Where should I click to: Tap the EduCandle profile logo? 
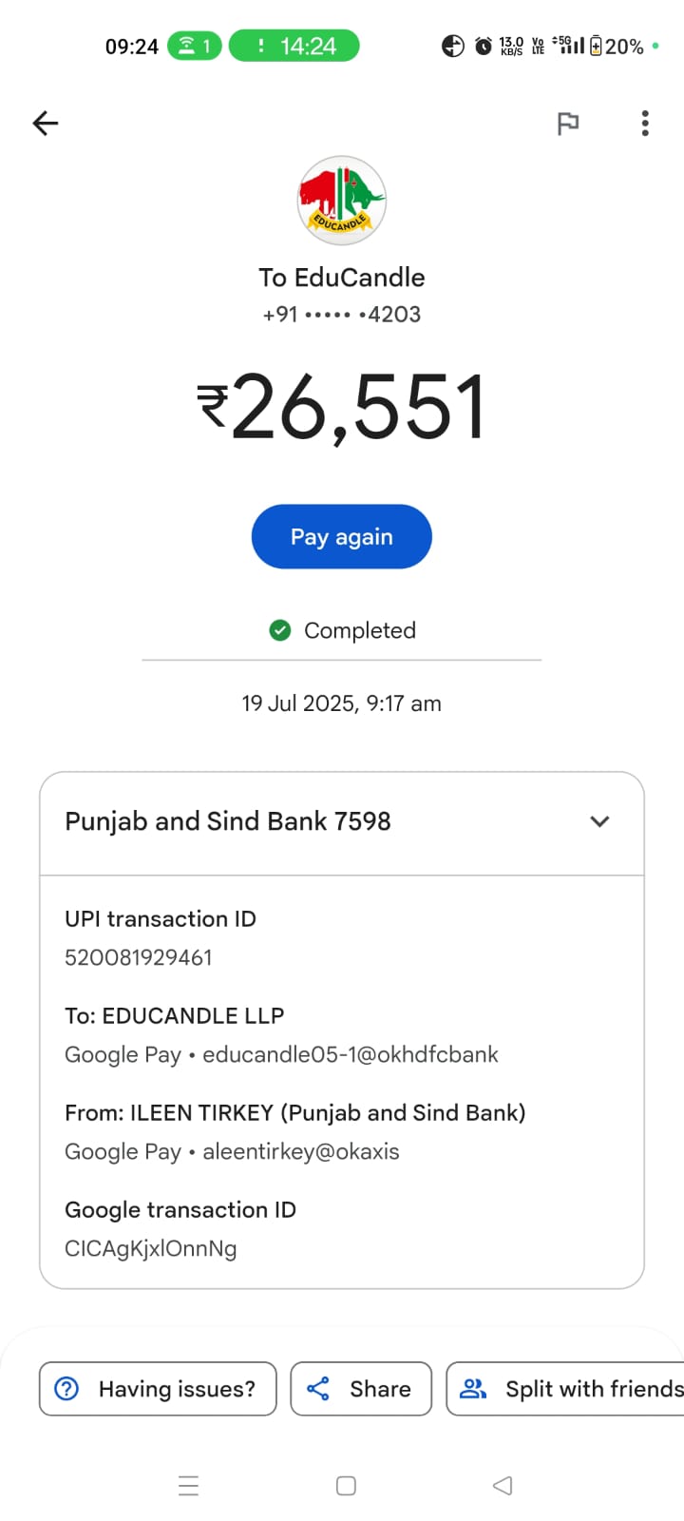pyautogui.click(x=342, y=201)
